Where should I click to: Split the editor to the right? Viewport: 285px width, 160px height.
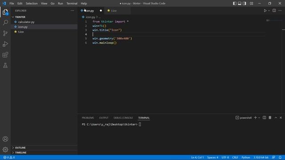point(274,11)
